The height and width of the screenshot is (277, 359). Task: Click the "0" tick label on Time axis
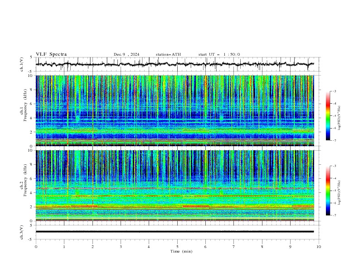point(36,247)
